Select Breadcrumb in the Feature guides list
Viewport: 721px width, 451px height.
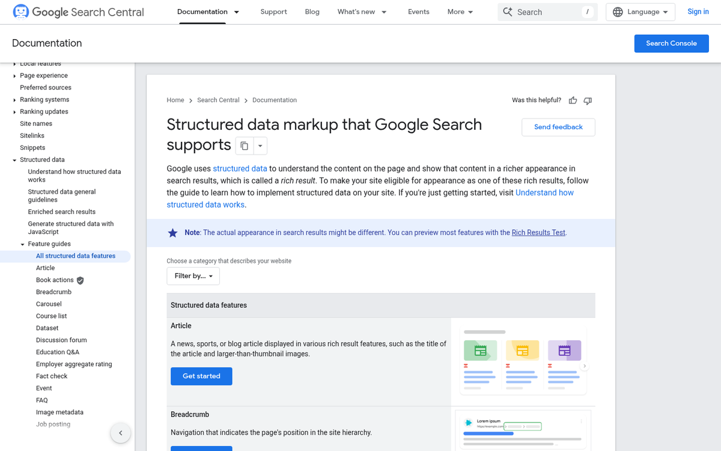(x=55, y=292)
